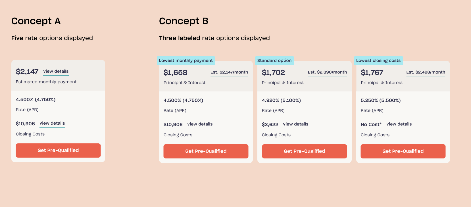Hit Get Pre-Qualified in Lowest closing costs card
This screenshot has height=207, width=471.
(x=403, y=151)
